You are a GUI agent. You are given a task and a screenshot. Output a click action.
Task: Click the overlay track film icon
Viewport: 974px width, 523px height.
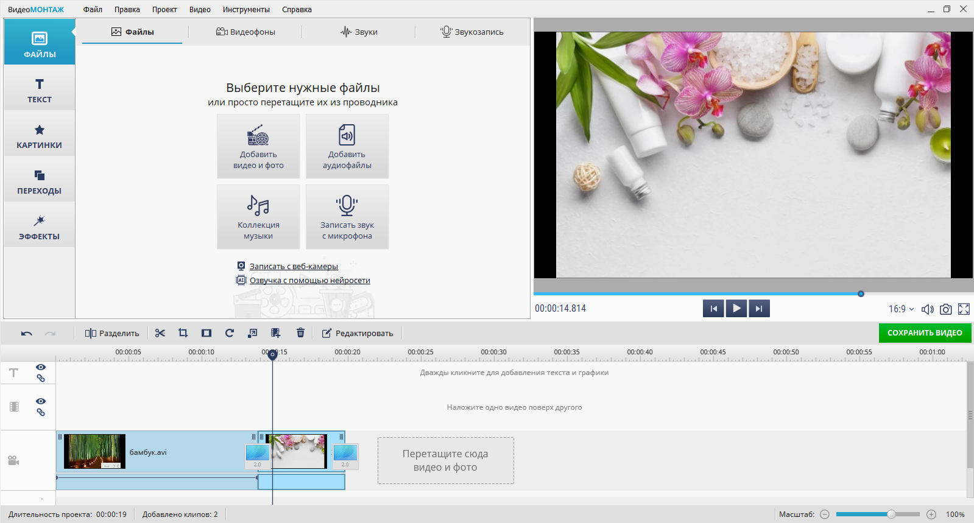point(14,407)
